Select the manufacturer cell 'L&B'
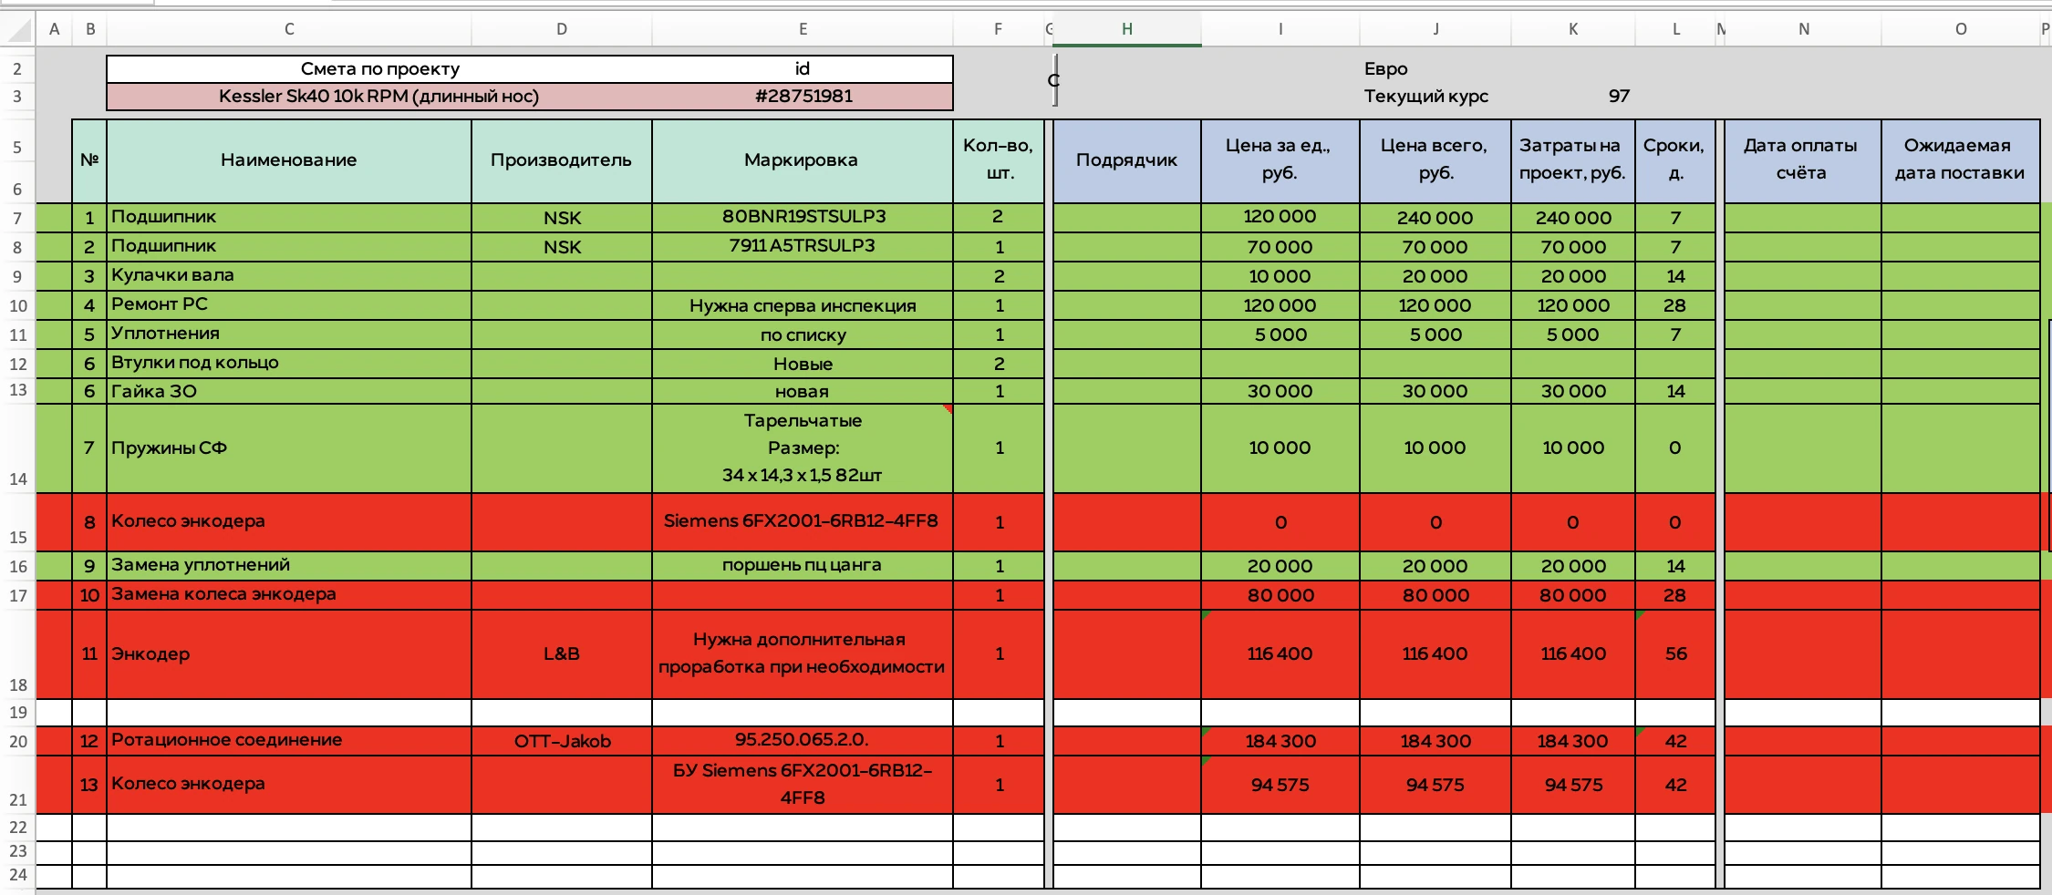2052x895 pixels. [562, 654]
